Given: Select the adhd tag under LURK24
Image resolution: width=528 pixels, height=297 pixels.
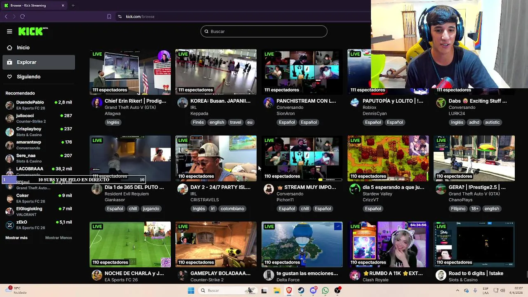Looking at the screenshot, I should pyautogui.click(x=474, y=122).
